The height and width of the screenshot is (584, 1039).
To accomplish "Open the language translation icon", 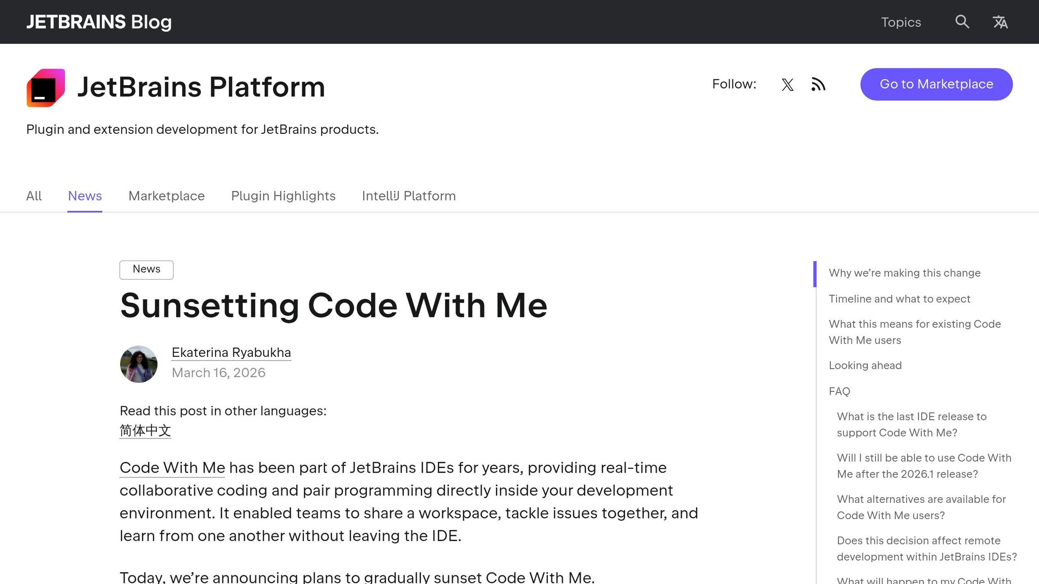I will coord(1000,22).
